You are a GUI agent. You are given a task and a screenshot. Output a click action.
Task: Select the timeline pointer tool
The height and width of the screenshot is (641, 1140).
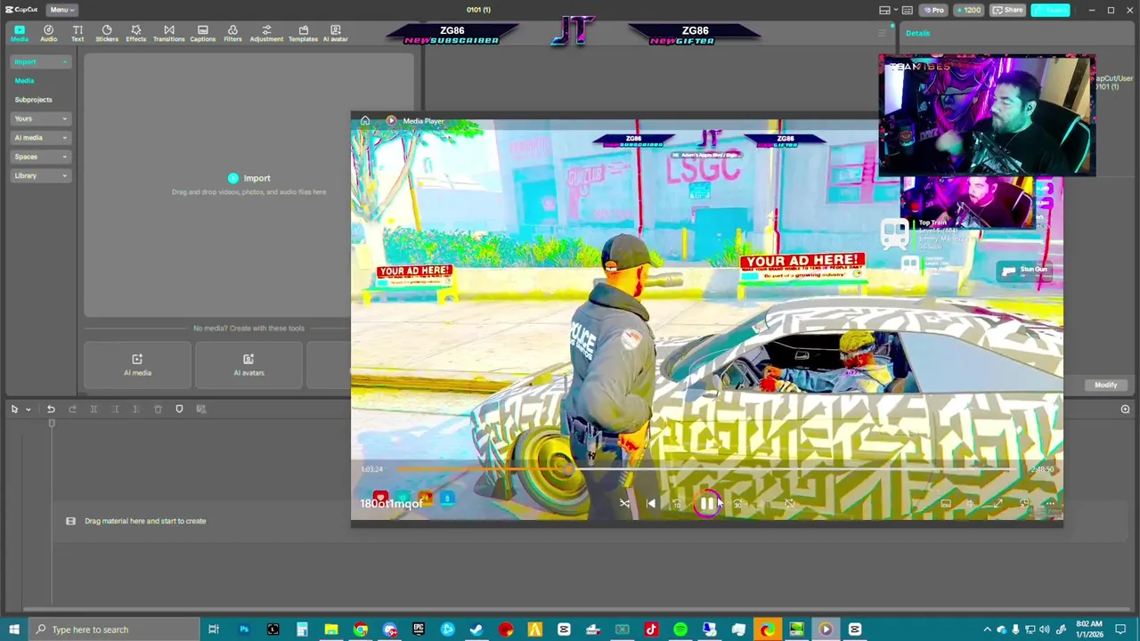click(14, 409)
